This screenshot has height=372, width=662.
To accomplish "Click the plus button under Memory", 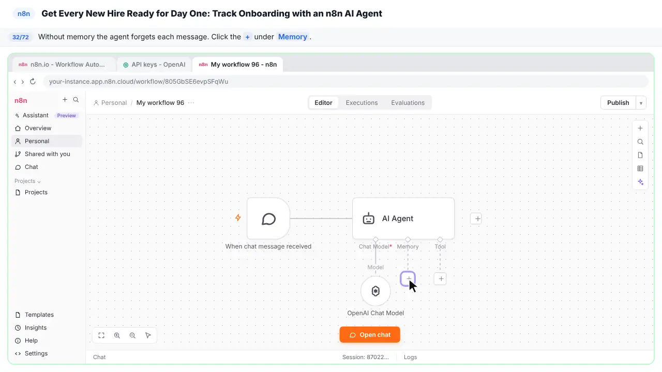I will pyautogui.click(x=408, y=279).
